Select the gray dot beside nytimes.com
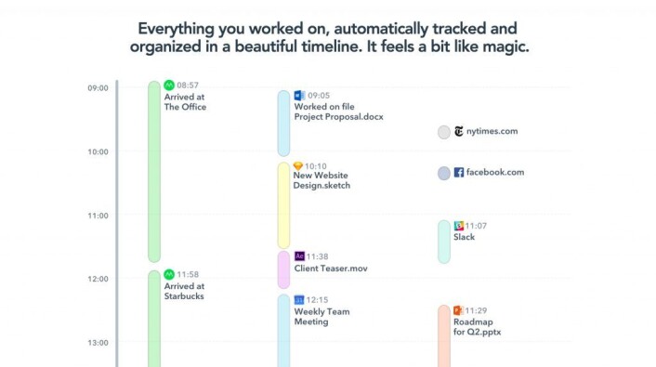656x367 pixels. click(444, 132)
